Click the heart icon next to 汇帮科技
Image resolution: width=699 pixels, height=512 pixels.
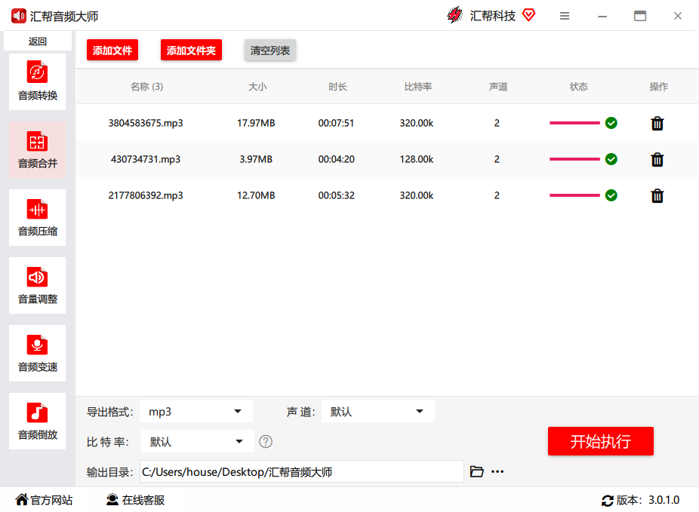point(528,14)
